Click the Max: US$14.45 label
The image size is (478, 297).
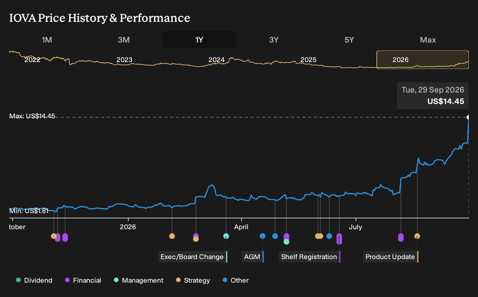pos(32,116)
